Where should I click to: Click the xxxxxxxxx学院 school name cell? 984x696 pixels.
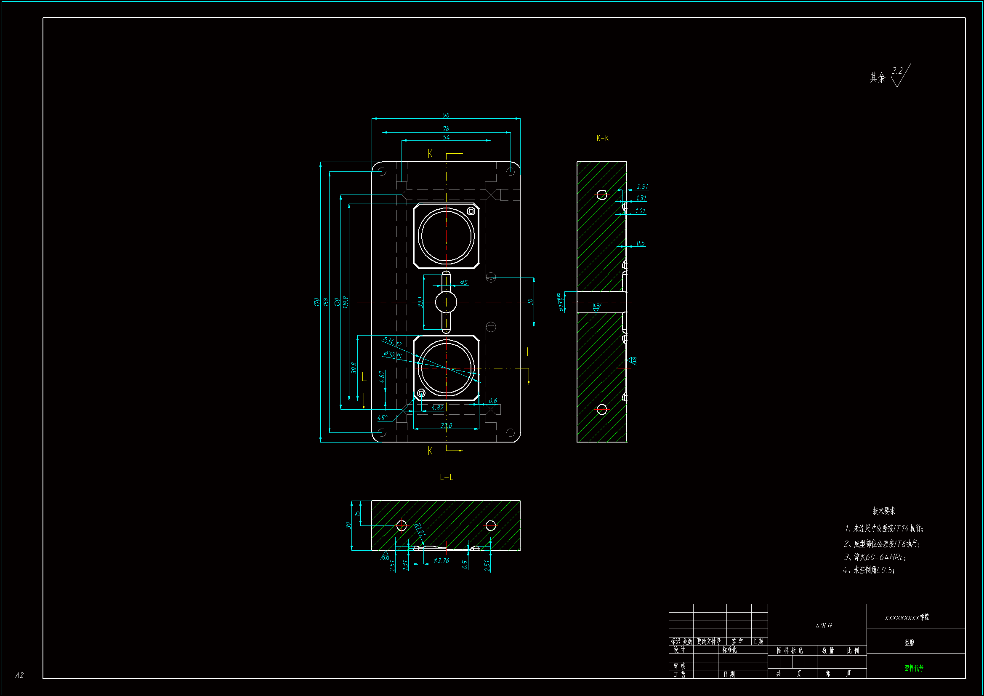click(907, 617)
